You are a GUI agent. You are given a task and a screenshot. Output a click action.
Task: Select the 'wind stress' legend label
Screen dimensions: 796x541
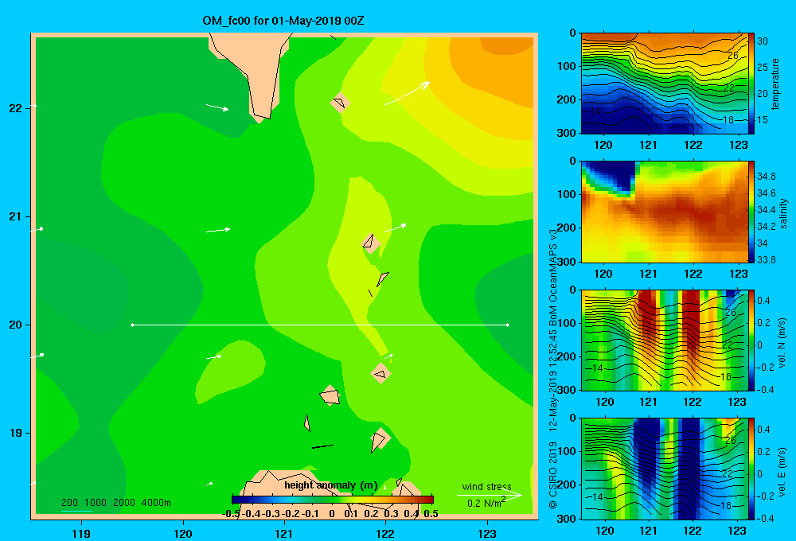(487, 486)
